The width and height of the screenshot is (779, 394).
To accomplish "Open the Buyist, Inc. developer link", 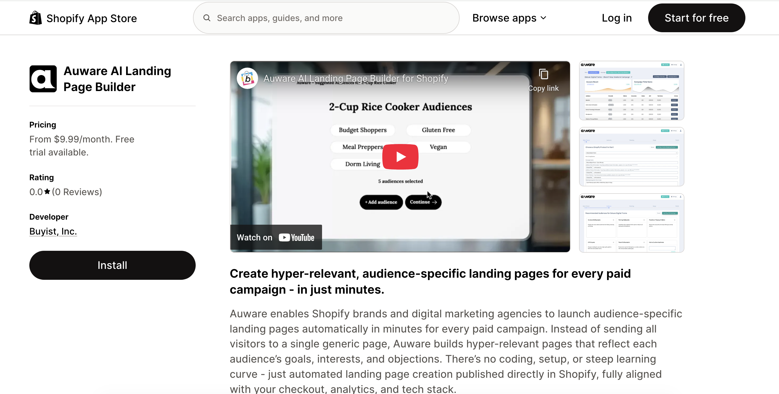I will pos(53,231).
